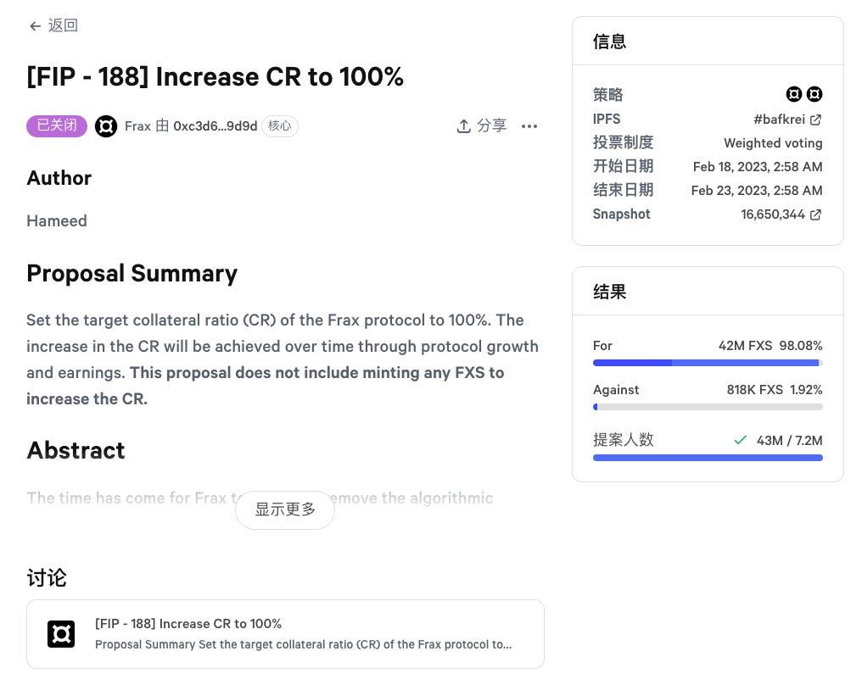
Task: Click the green checkmark in 提案人数 row
Action: 740,440
